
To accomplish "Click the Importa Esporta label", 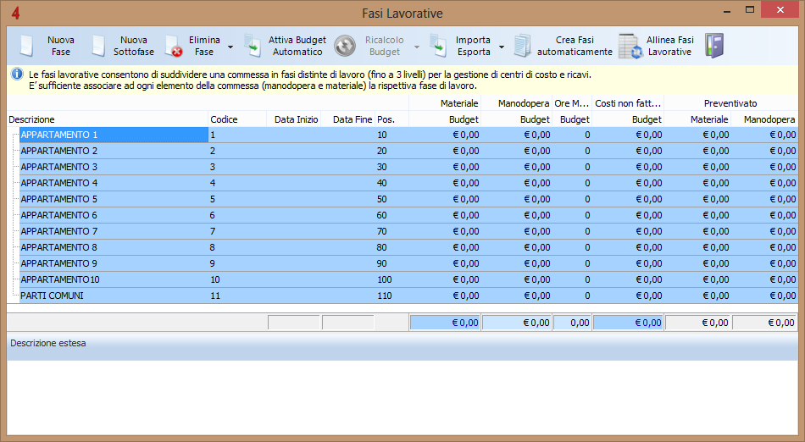I will click(x=474, y=46).
